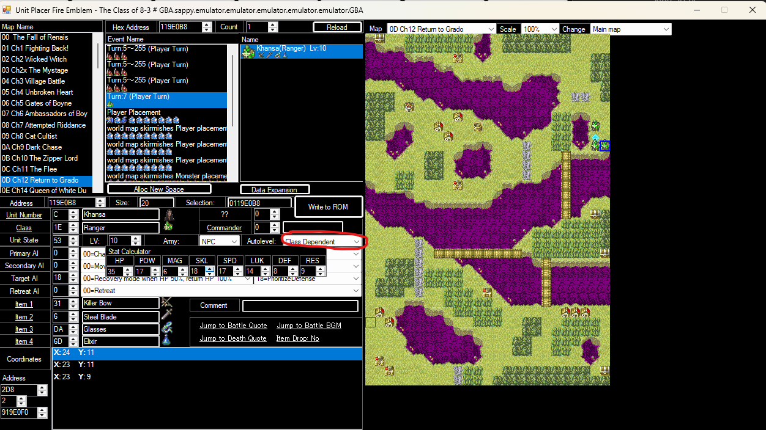Viewport: 766px width, 430px height.
Task: Expand the Retreat AI 00=Retreat dropdown
Action: pyautogui.click(x=355, y=291)
